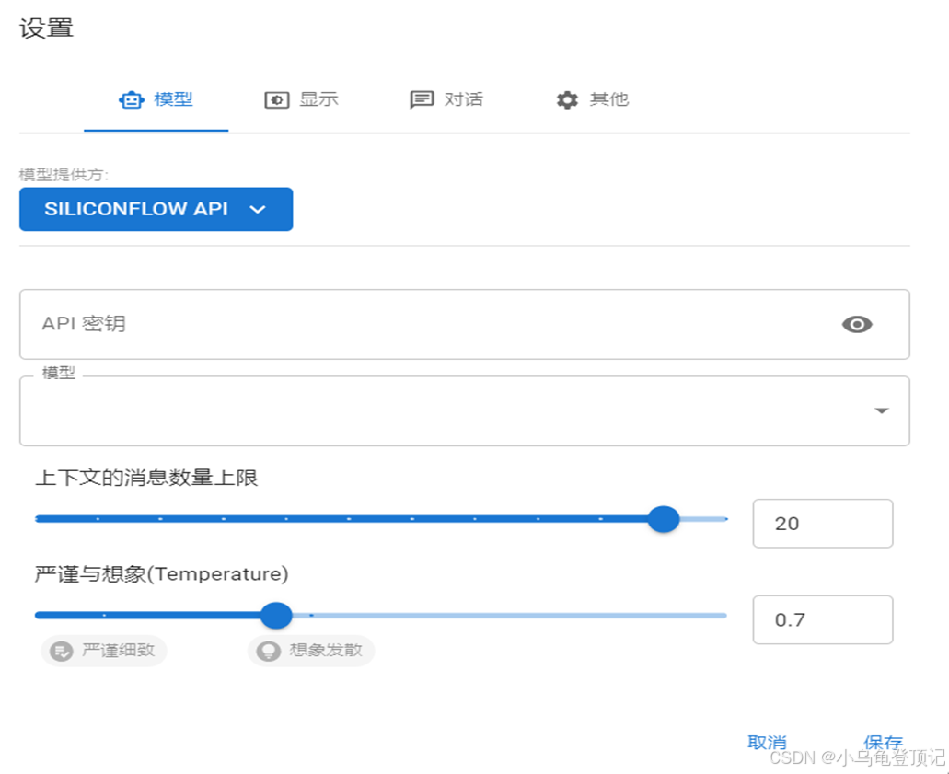Click the checkmark icon in 严谨细致 chip

[x=61, y=652]
